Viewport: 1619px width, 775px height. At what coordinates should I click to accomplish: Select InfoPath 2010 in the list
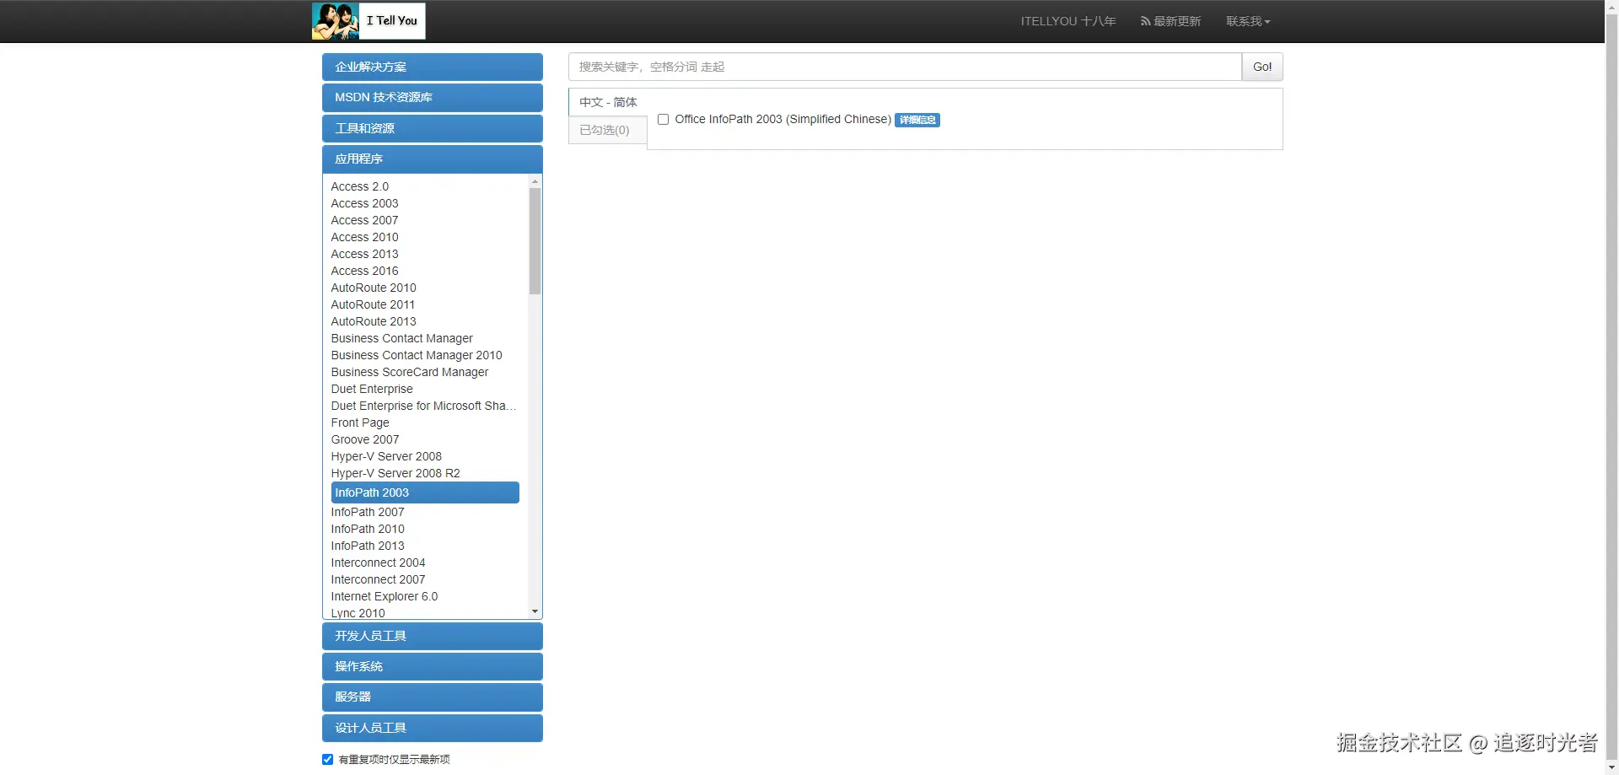[368, 529]
